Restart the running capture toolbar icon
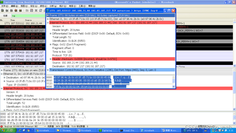The width and height of the screenshot is (236, 133). click(x=20, y=11)
